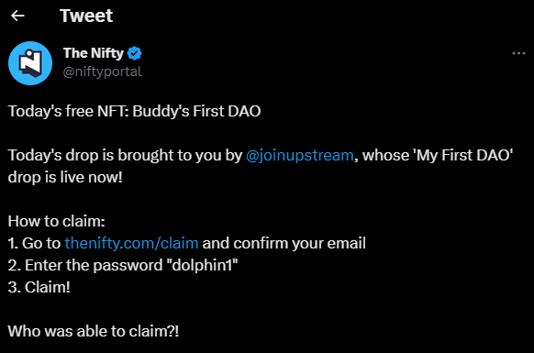Image resolution: width=534 pixels, height=353 pixels.
Task: Open the three-dot more options menu
Action: (x=518, y=53)
